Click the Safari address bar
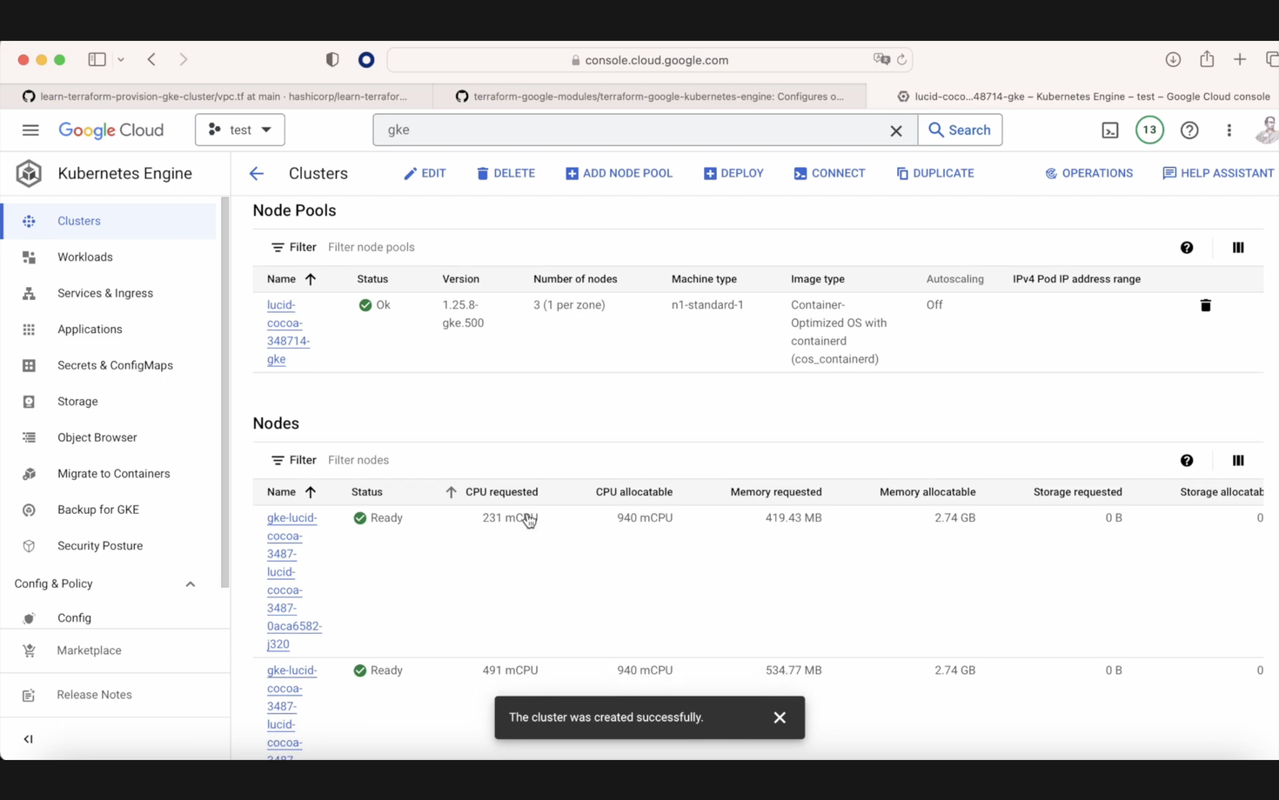 (650, 60)
